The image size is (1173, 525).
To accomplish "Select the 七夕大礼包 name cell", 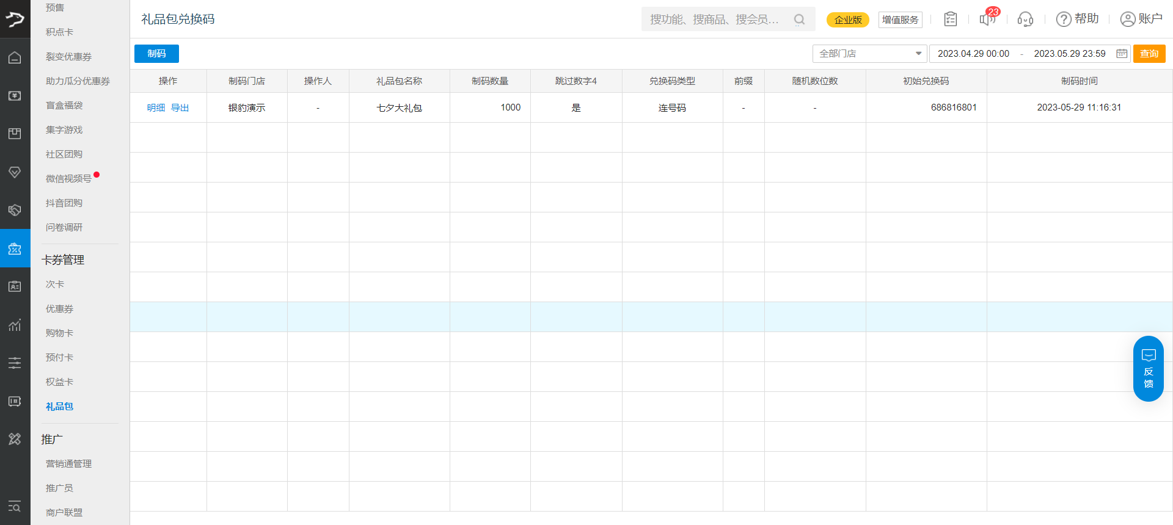I will [399, 107].
